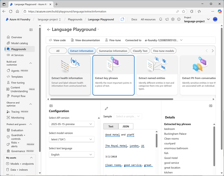Collapse the Details panel icon
This screenshot has height=176, width=224.
211,106
